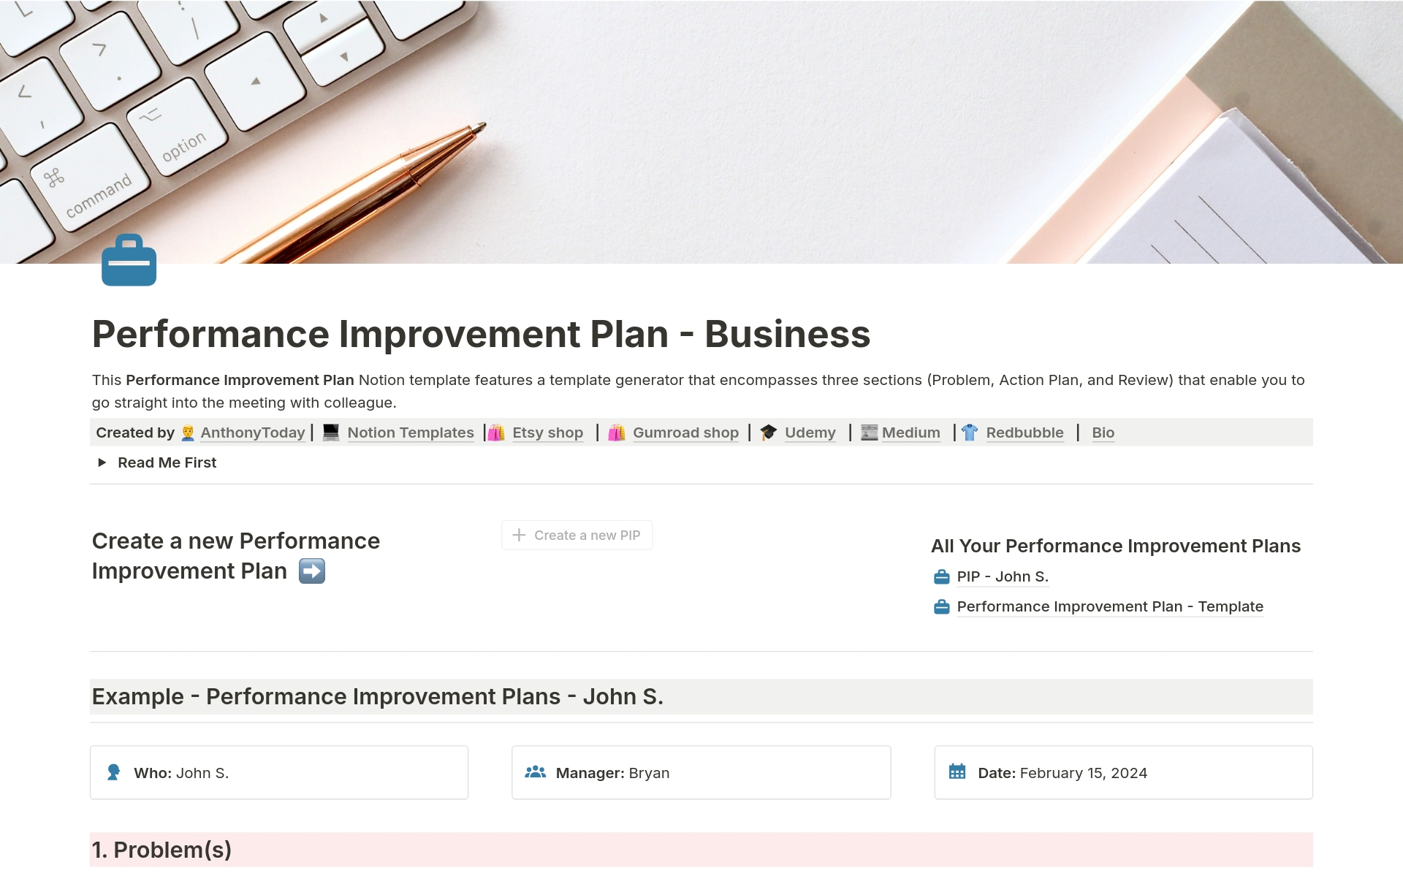Click the briefcase icon next to PIP - John S.
Image resolution: width=1403 pixels, height=876 pixels.
(x=940, y=576)
